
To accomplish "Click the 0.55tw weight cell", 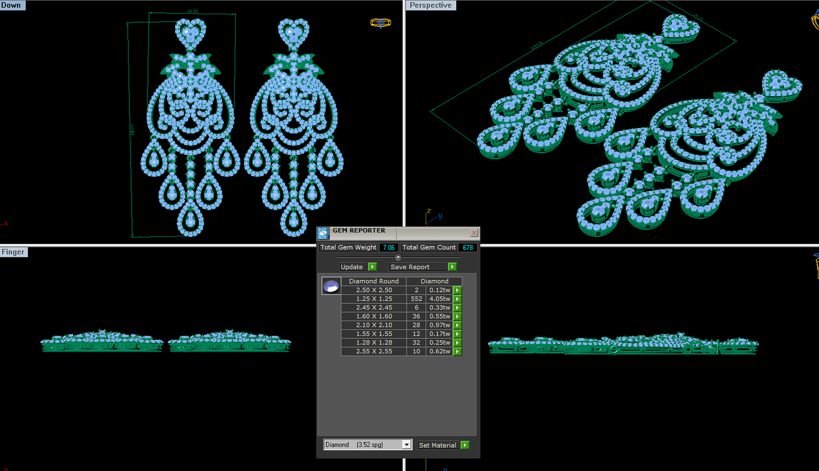I will point(439,316).
